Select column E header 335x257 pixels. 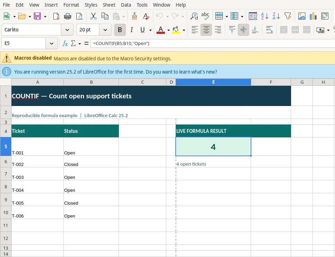pos(213,82)
